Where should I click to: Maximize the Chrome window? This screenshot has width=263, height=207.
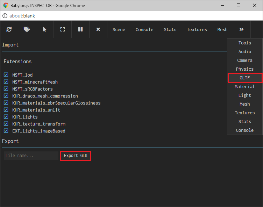click(x=239, y=5)
